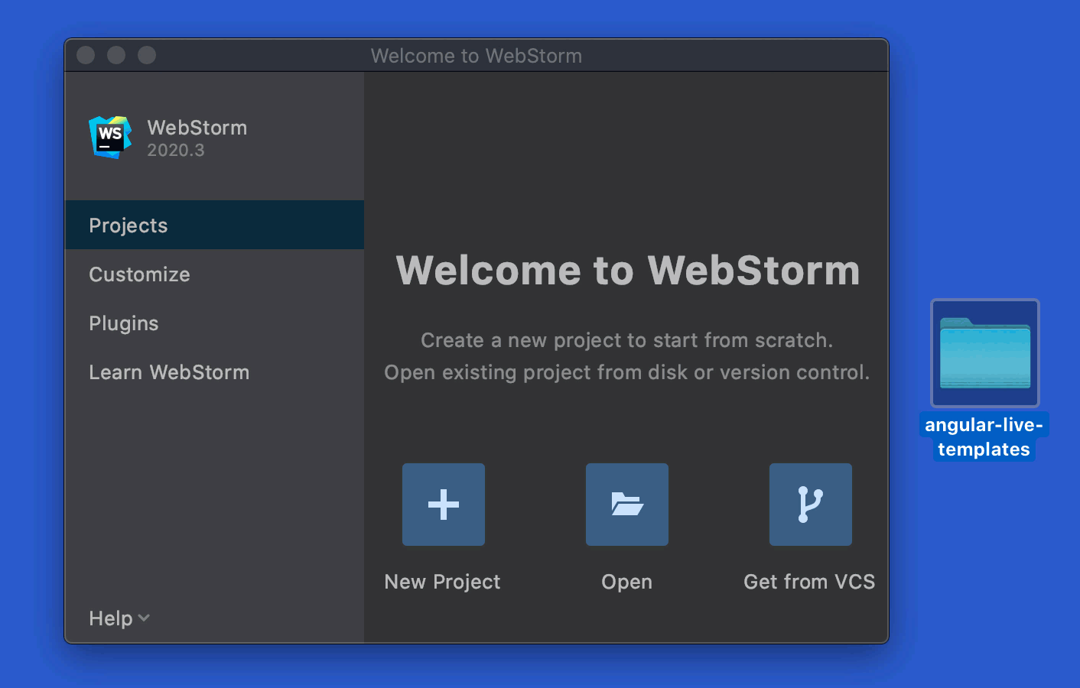The height and width of the screenshot is (688, 1080).
Task: Open the angular-live-templates desktop folder
Action: (x=984, y=352)
